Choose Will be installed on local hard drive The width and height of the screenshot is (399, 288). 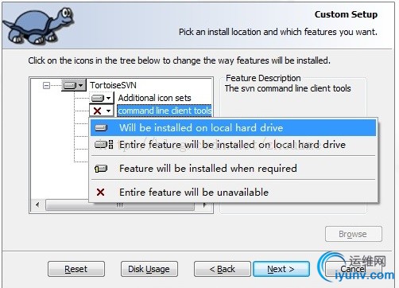[233, 128]
